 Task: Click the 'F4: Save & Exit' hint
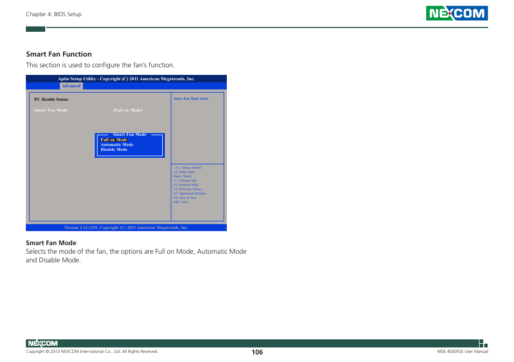click(185, 198)
